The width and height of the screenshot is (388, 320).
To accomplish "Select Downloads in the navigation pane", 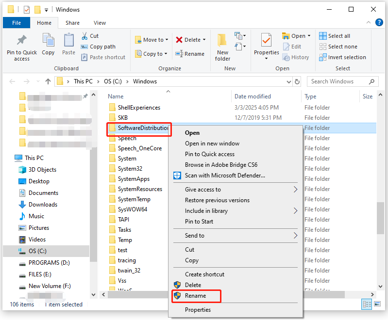I will (43, 205).
